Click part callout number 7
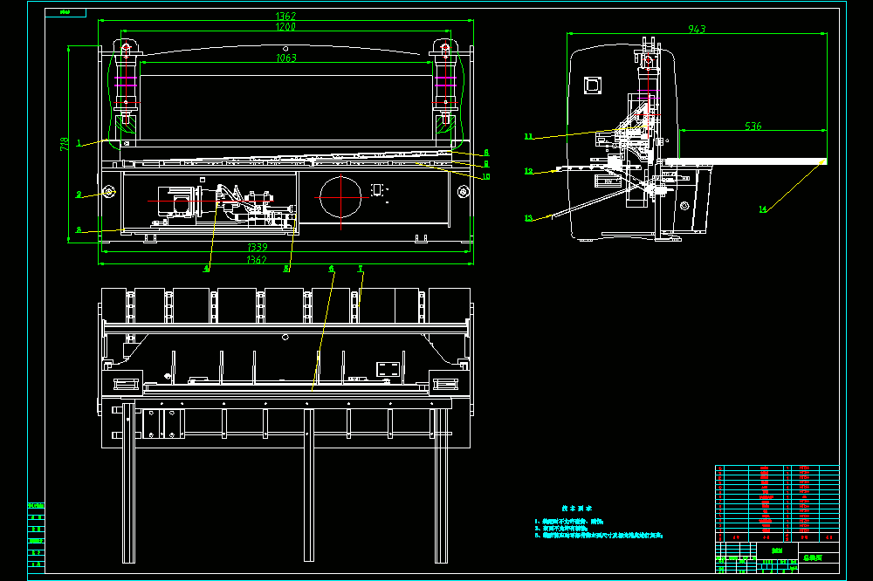This screenshot has height=581, width=873. [361, 269]
